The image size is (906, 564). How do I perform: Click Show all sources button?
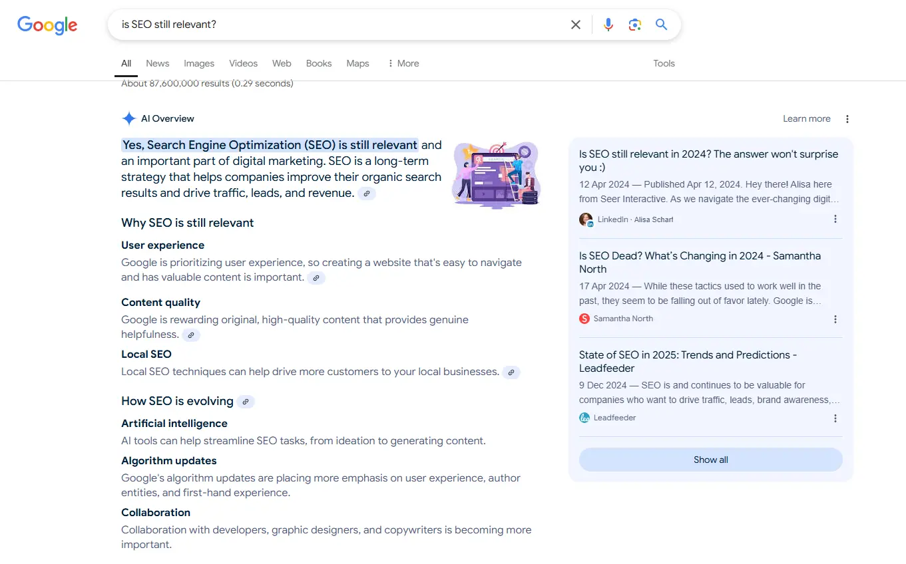coord(711,460)
